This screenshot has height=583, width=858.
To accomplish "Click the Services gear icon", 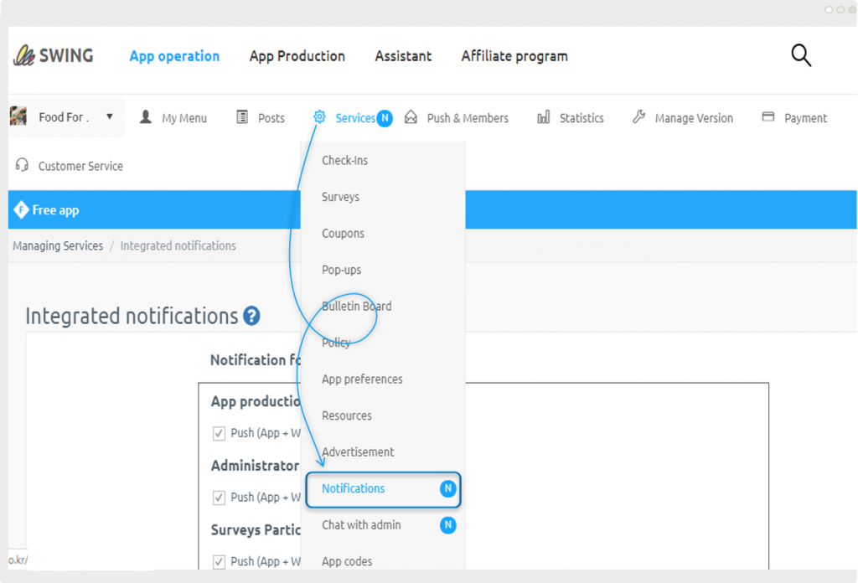I will [x=319, y=117].
